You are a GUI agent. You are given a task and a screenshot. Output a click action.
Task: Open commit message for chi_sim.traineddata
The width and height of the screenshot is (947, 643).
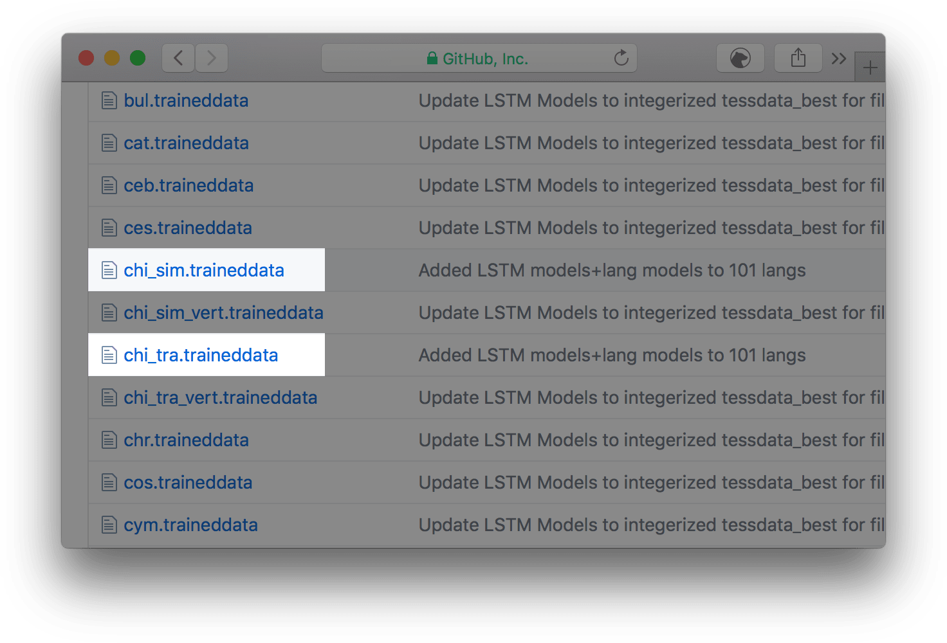pyautogui.click(x=612, y=271)
